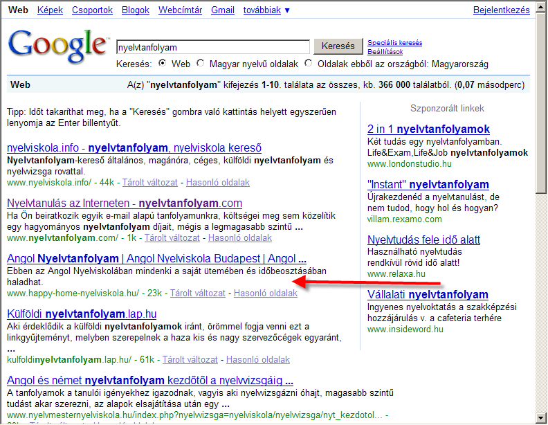Viewport: 548px width, 425px height.
Task: Open Gmail from the top navigation
Action: click(223, 10)
